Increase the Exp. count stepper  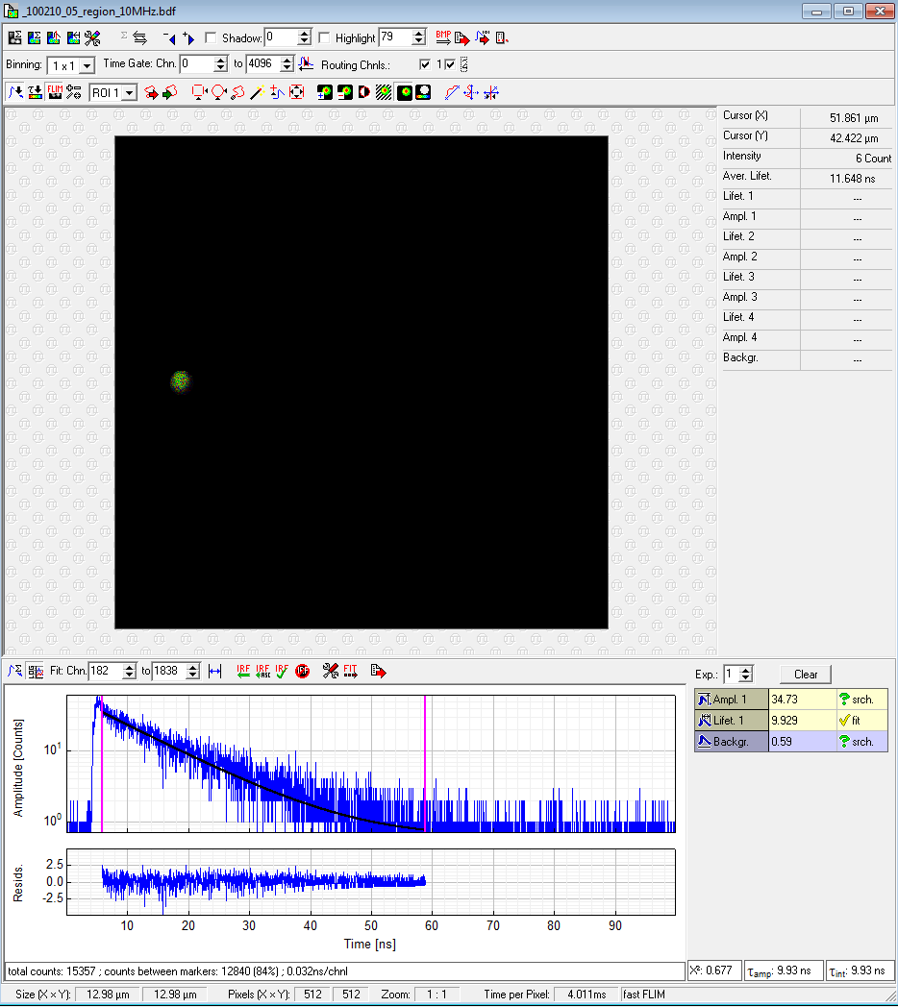(x=746, y=670)
